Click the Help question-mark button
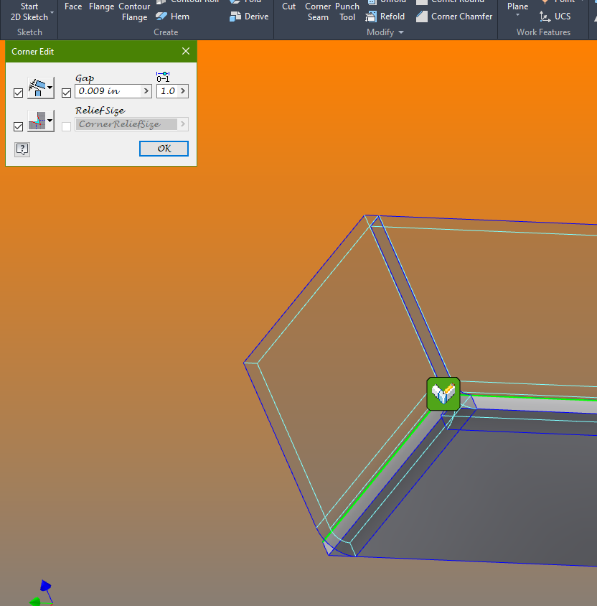 click(x=22, y=149)
